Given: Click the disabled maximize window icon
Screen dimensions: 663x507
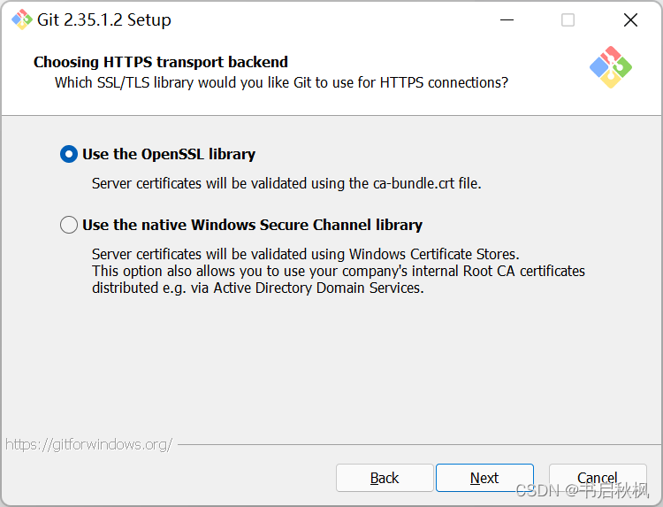Looking at the screenshot, I should (568, 20).
